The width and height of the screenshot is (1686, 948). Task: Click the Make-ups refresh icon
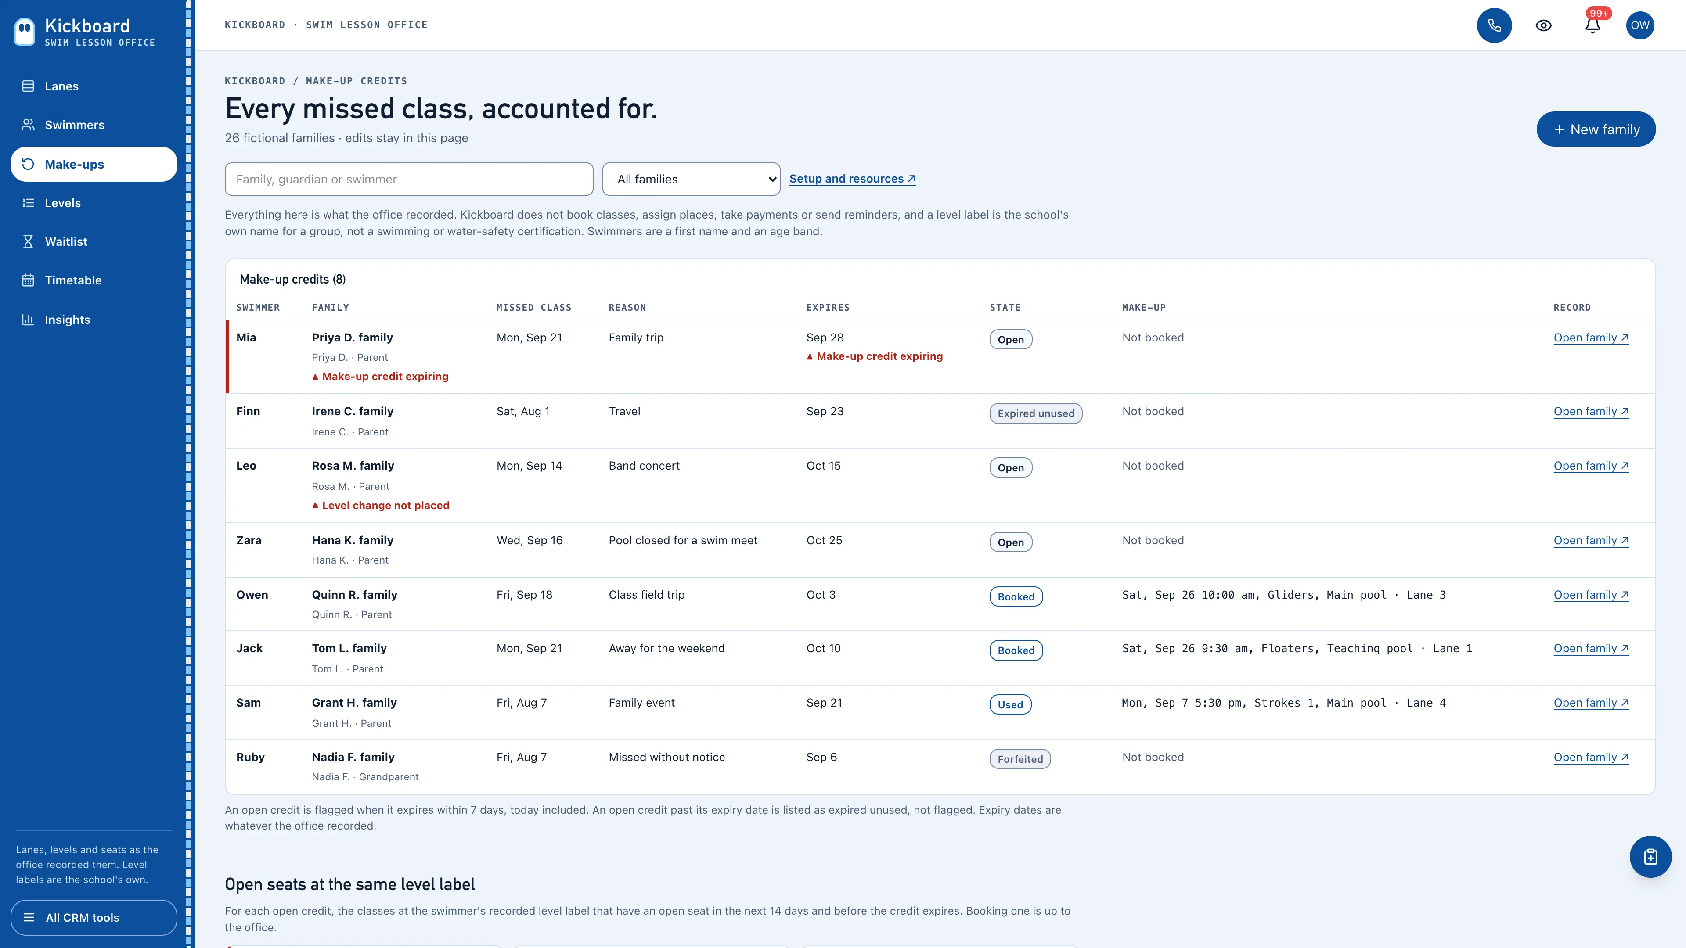point(28,164)
